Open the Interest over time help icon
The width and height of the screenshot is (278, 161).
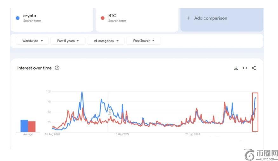pos(57,68)
